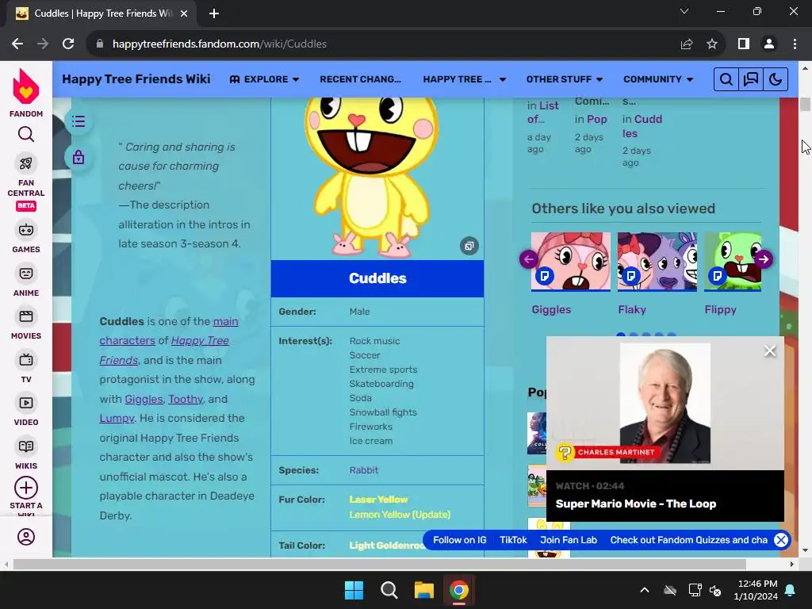Click the horizontal scrollbar
812x609 pixels.
(380, 564)
